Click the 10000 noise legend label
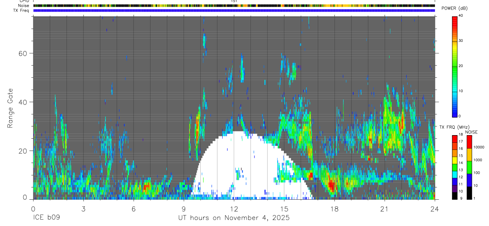Image resolution: width=489 pixels, height=226 pixels. (479, 147)
